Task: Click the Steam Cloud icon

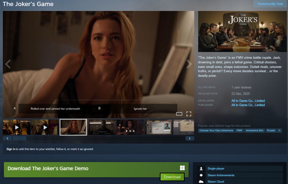Action: pos(201,182)
